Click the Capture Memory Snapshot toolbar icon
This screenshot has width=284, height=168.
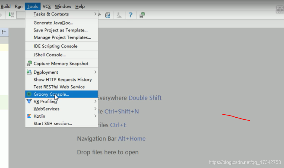142,15
